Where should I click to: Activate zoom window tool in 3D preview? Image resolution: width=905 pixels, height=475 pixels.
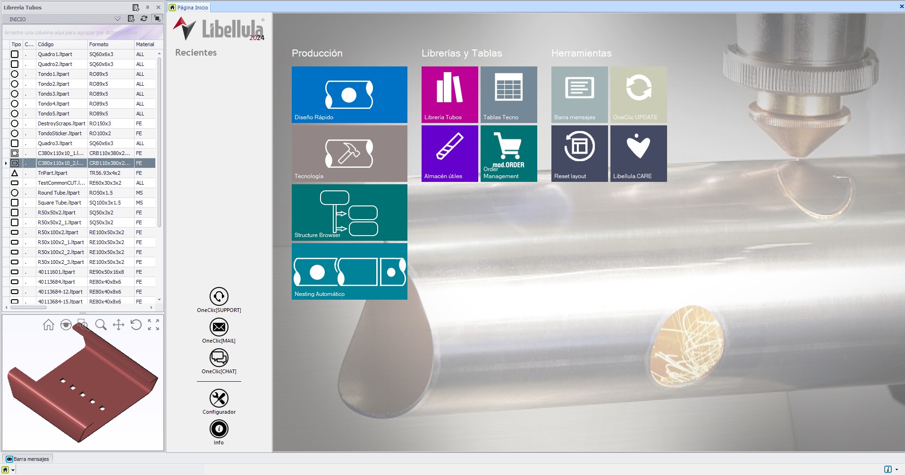(x=83, y=325)
